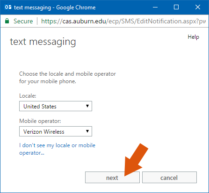Viewport: 209px width, 193px height.
Task: Close the text messaging popup window
Action: [x=198, y=7]
